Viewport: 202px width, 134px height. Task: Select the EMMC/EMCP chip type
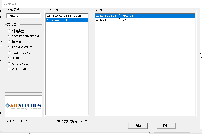pos(9,64)
